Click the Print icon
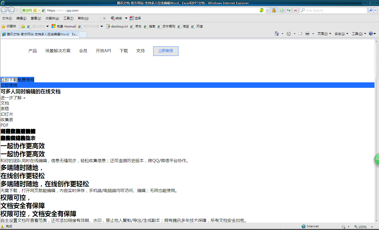 [307, 34]
